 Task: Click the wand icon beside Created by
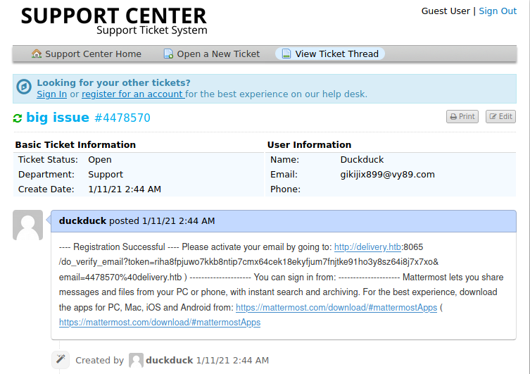point(61,360)
